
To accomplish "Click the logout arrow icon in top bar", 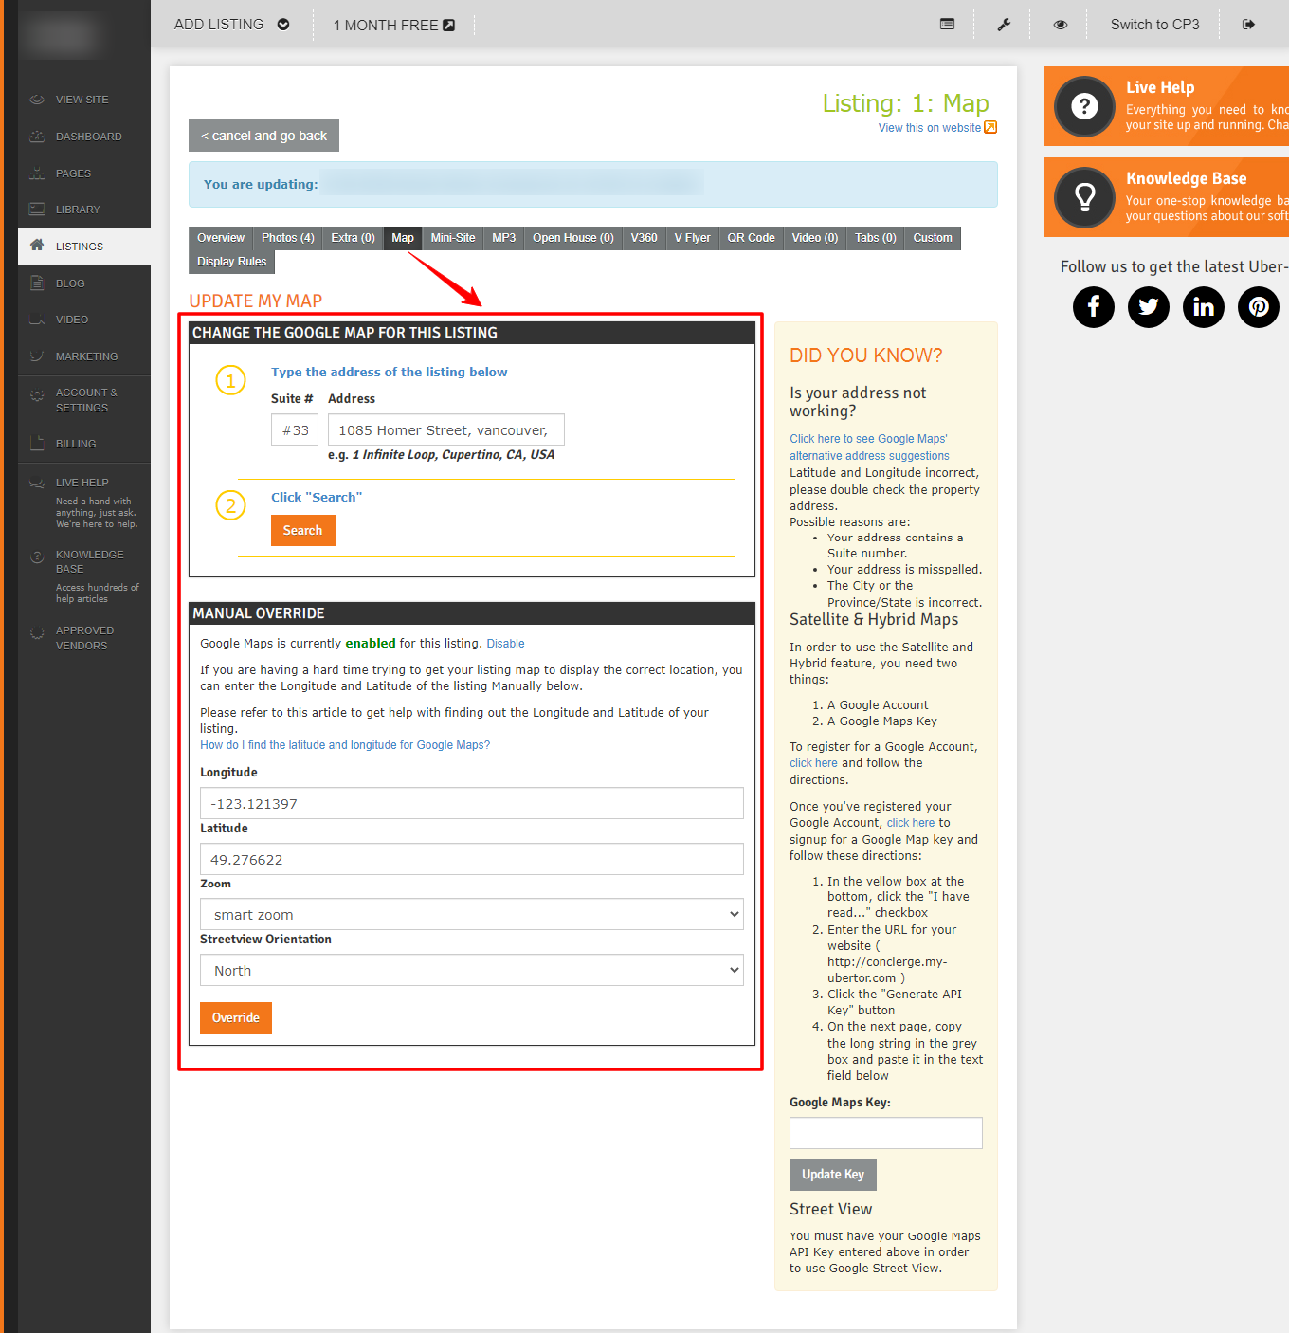I will [1248, 25].
